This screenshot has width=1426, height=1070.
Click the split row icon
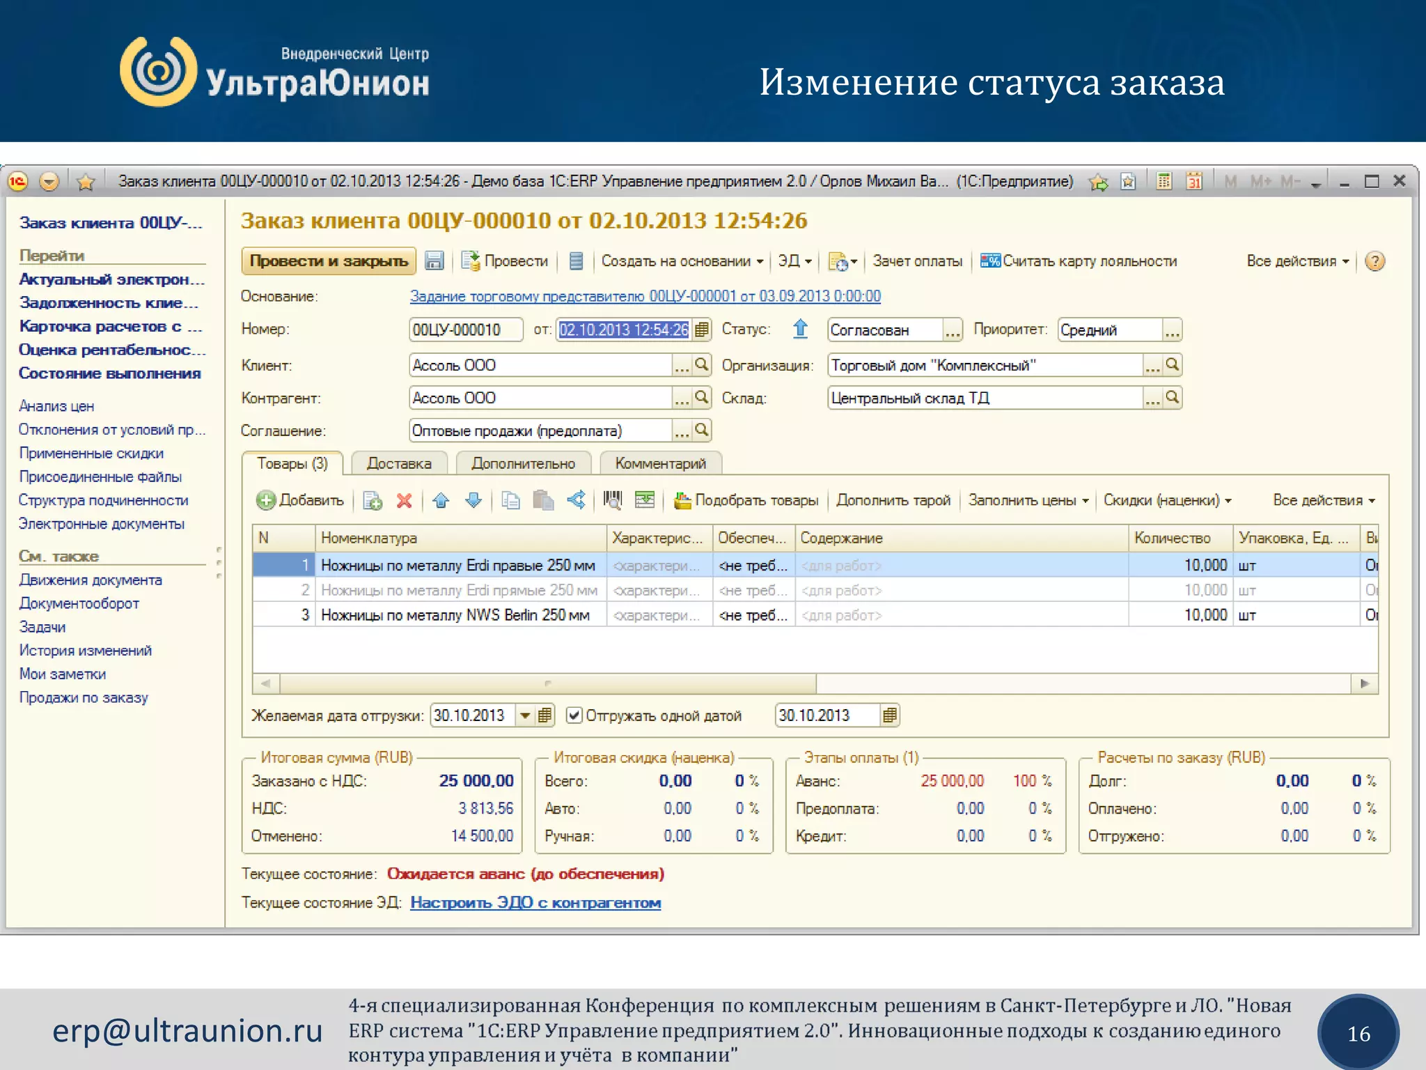[x=577, y=499]
